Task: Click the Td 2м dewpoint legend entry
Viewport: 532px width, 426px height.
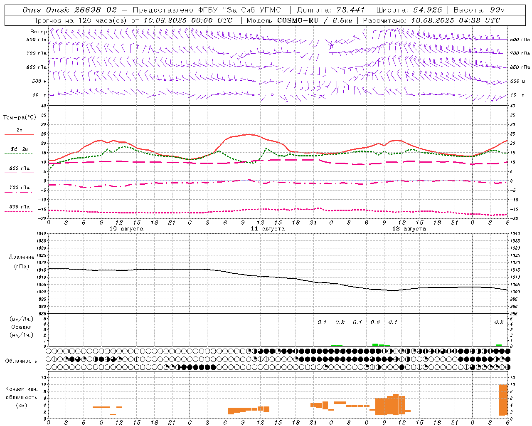Action: [20, 149]
